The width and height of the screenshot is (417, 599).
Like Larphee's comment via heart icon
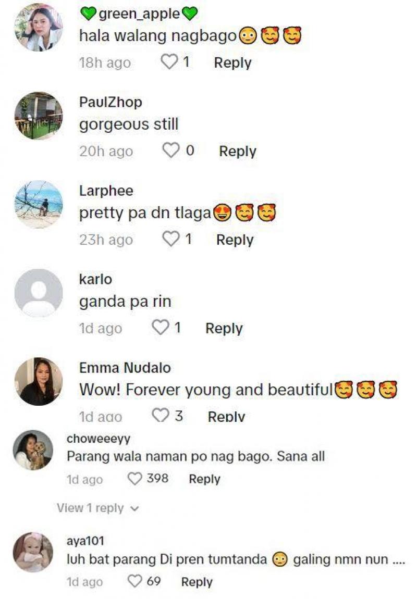click(170, 239)
